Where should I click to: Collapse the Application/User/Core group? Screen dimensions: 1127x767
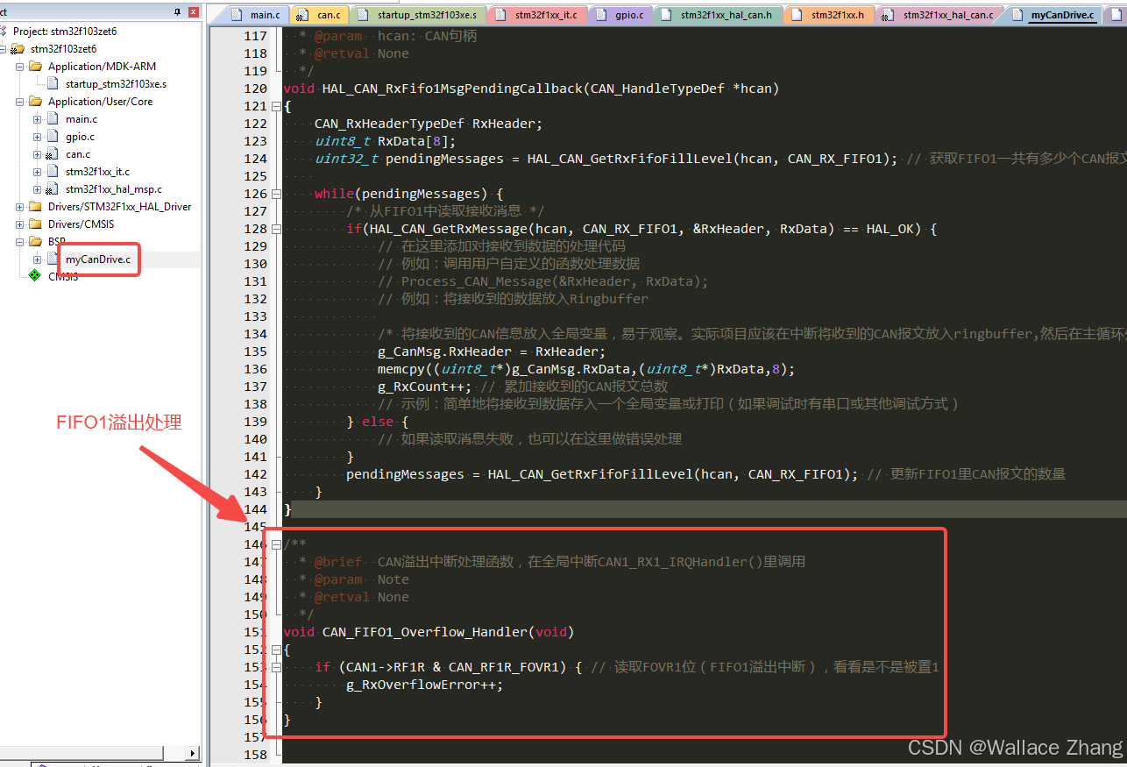click(x=20, y=102)
